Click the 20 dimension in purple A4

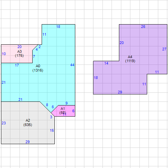tap(122, 43)
